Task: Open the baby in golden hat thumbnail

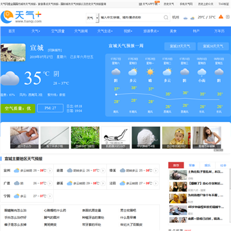Action: click(x=176, y=137)
